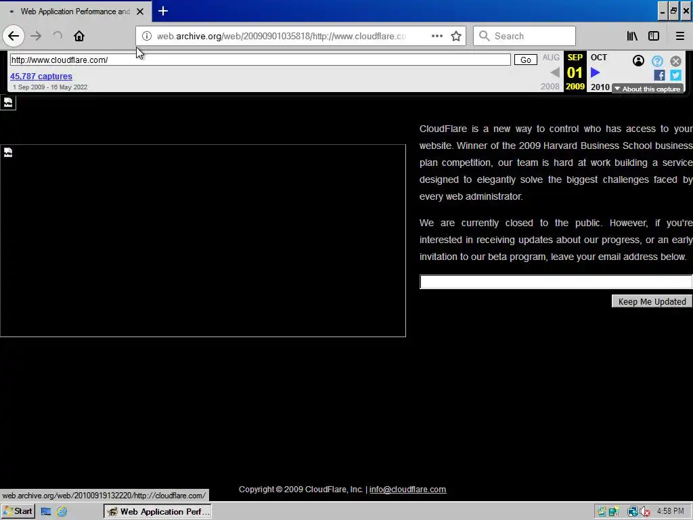Viewport: 693px width, 520px height.
Task: Click the system clock 4:58 PM
Action: [670, 511]
